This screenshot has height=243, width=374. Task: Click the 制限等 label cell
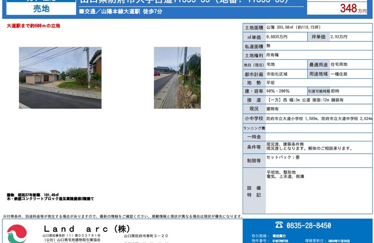point(254,161)
